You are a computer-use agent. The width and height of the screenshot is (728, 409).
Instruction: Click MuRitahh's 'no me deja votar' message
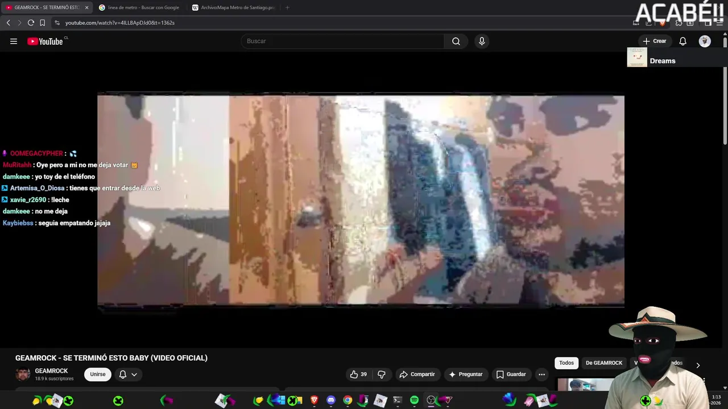tap(83, 165)
